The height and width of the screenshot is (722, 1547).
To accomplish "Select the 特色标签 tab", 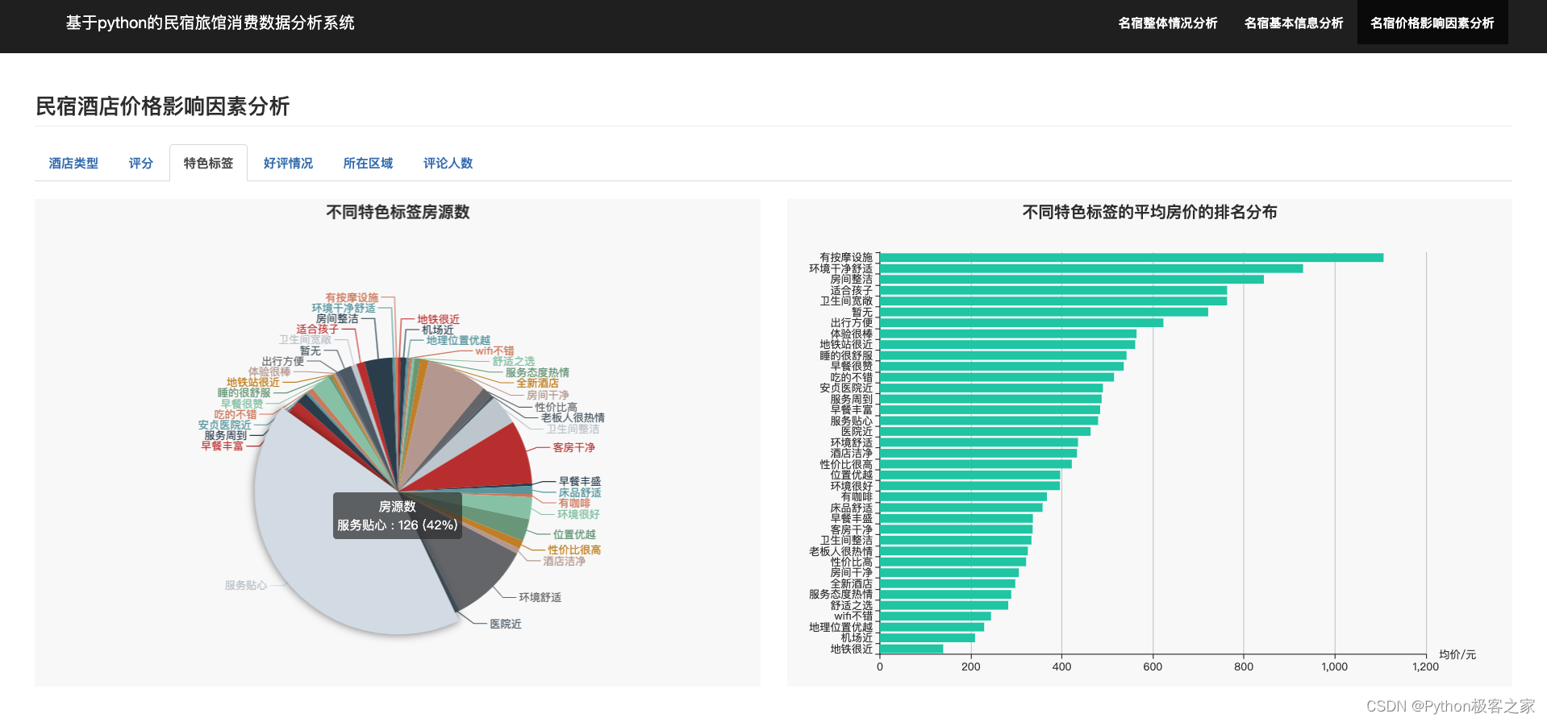I will click(x=208, y=163).
